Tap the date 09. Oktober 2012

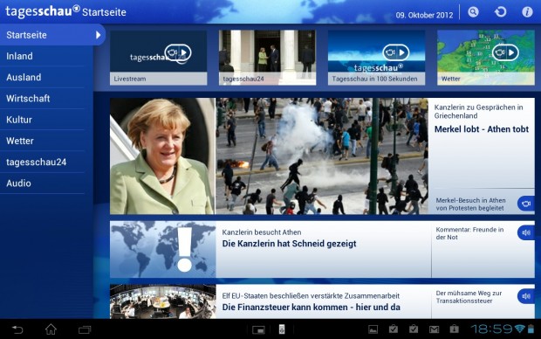pos(424,15)
